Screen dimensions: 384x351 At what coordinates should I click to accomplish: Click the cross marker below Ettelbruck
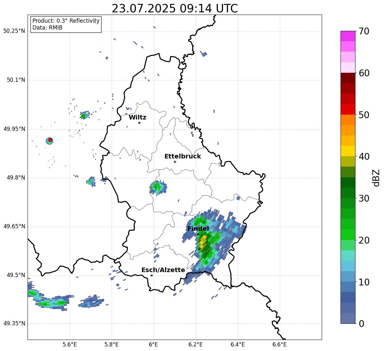(175, 162)
